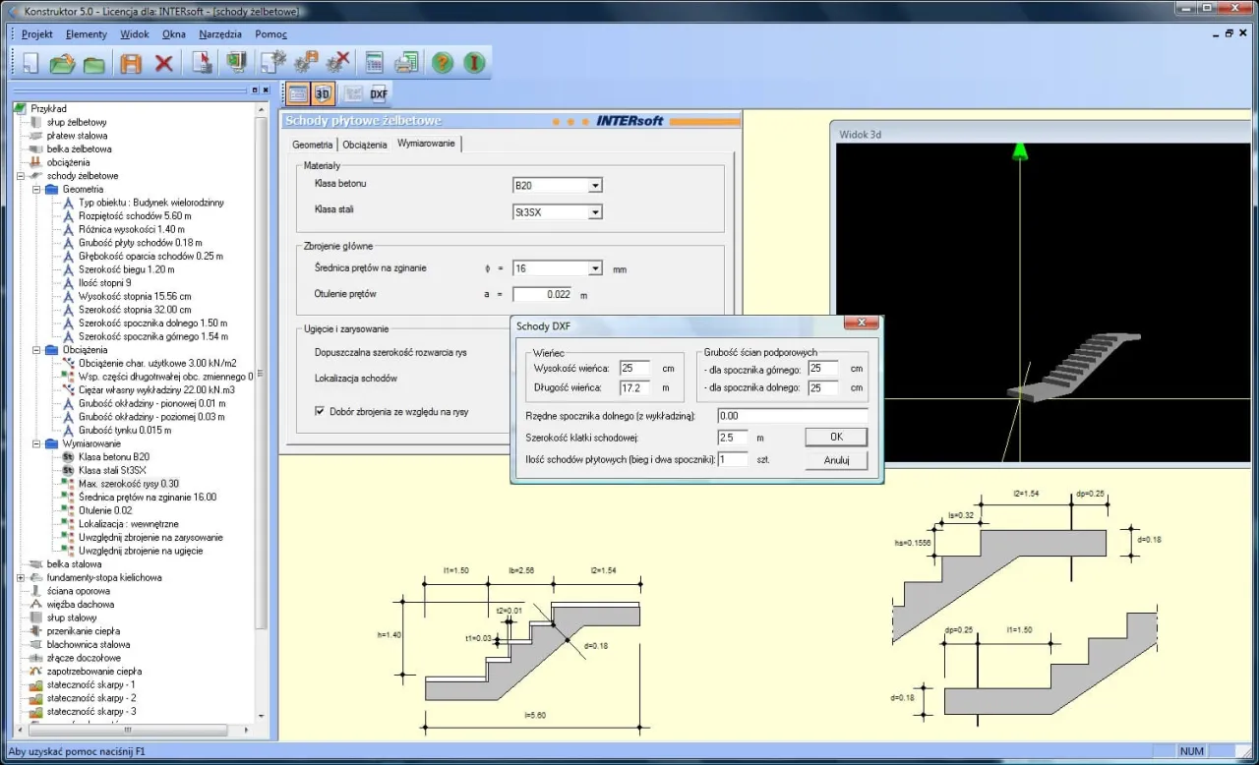The width and height of the screenshot is (1259, 765).
Task: Confirm the Schody DXF dialog with OK
Action: (x=835, y=436)
